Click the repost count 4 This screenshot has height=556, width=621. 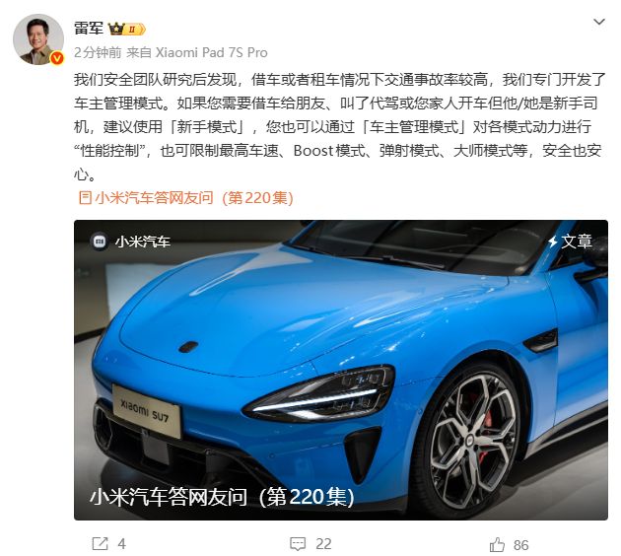[121, 544]
